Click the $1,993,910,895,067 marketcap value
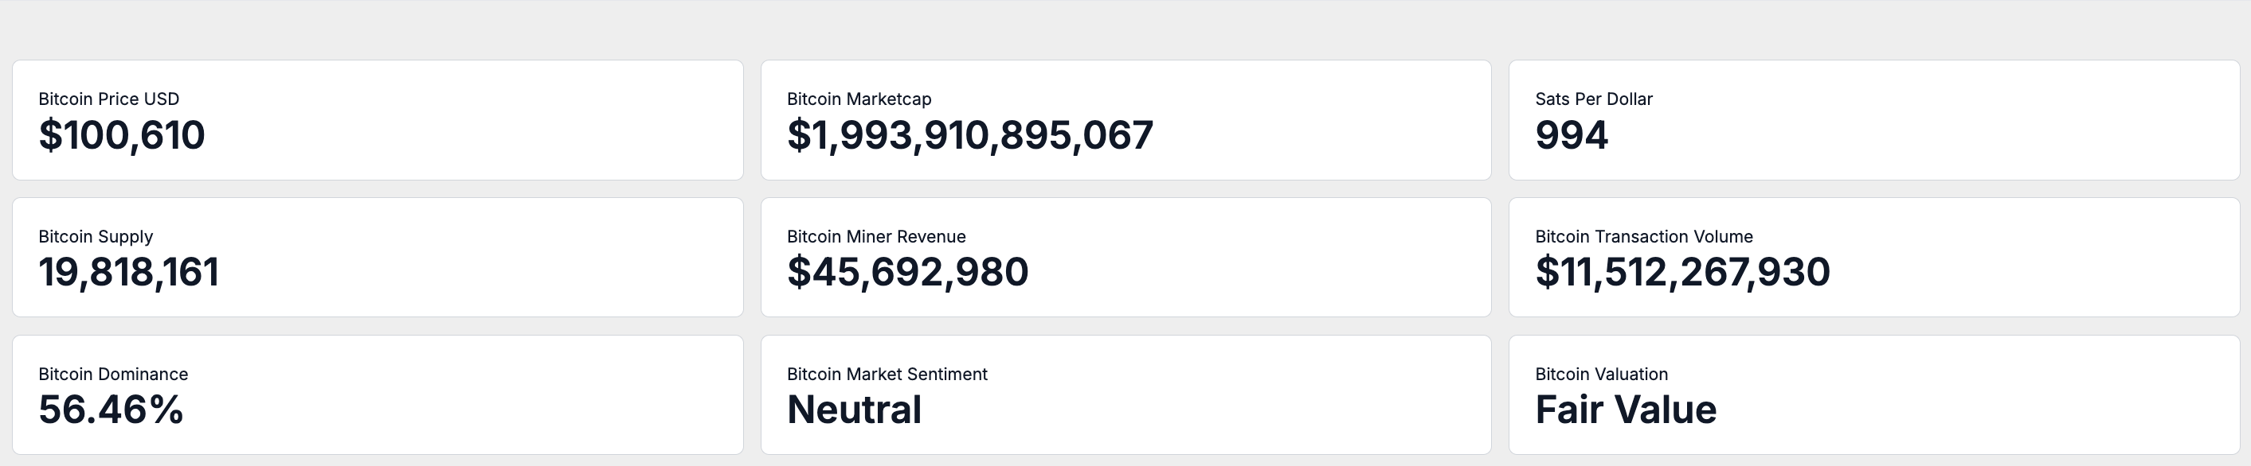 click(970, 135)
